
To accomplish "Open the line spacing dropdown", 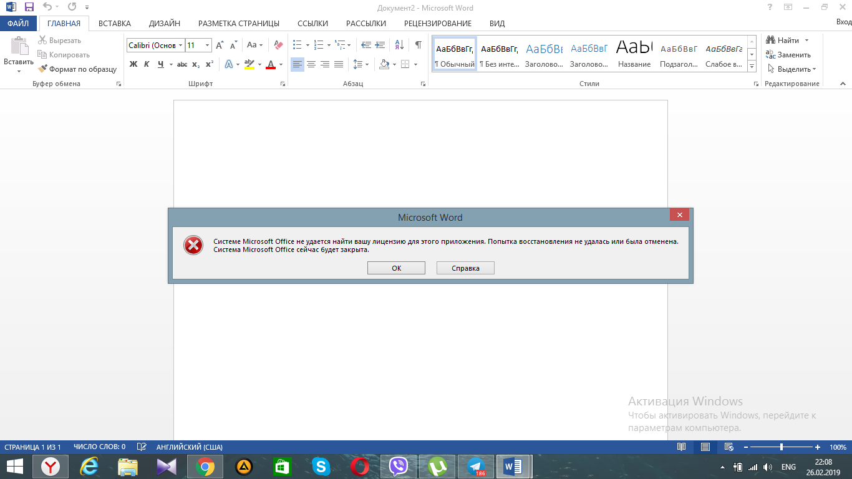I will [361, 64].
